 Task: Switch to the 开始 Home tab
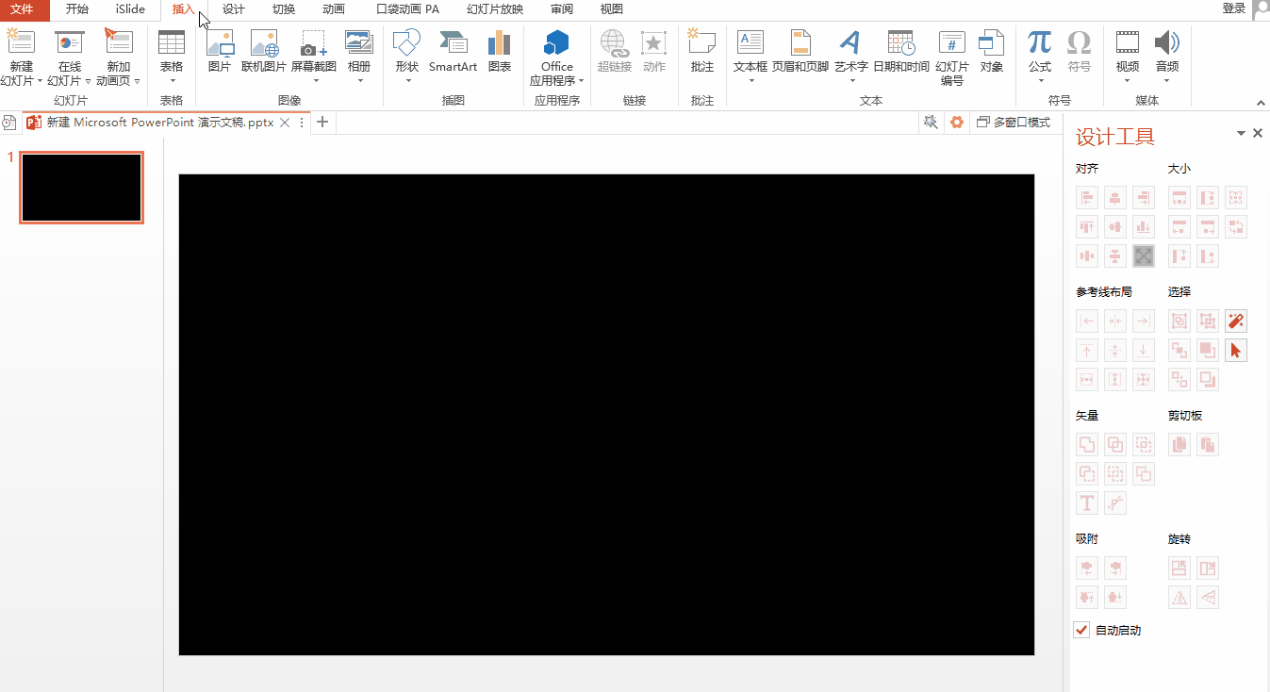tap(77, 9)
